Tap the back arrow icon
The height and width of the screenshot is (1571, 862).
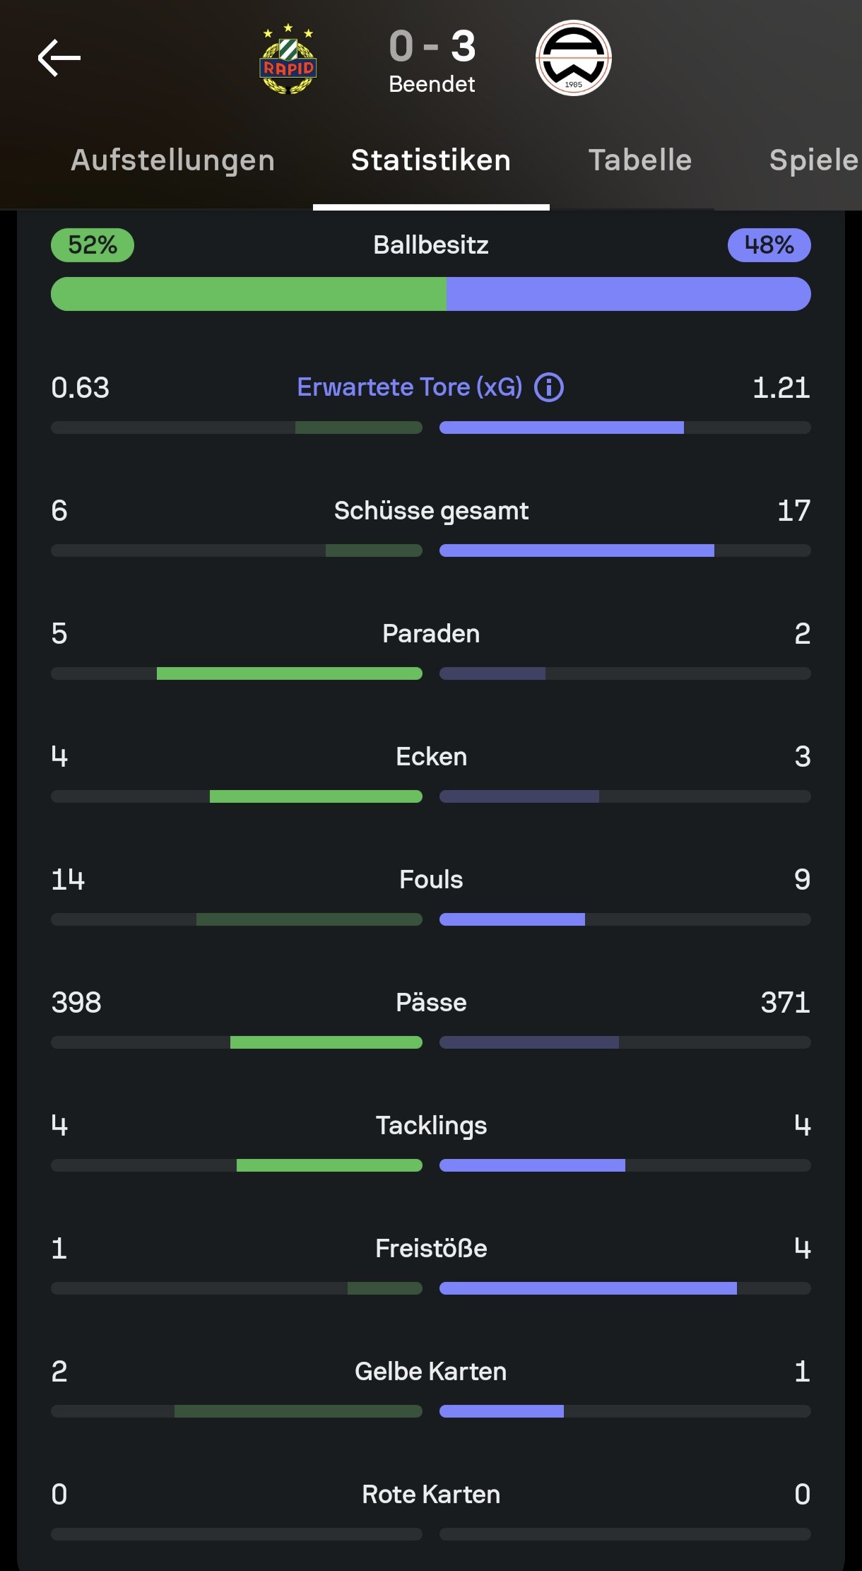point(59,58)
